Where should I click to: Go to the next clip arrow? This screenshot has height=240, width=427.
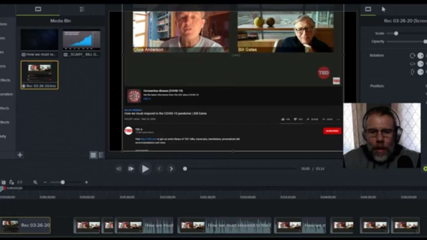pyautogui.click(x=171, y=169)
